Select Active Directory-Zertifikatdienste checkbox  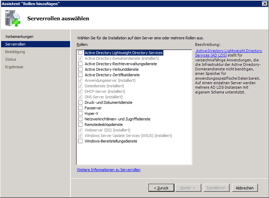tap(80, 75)
